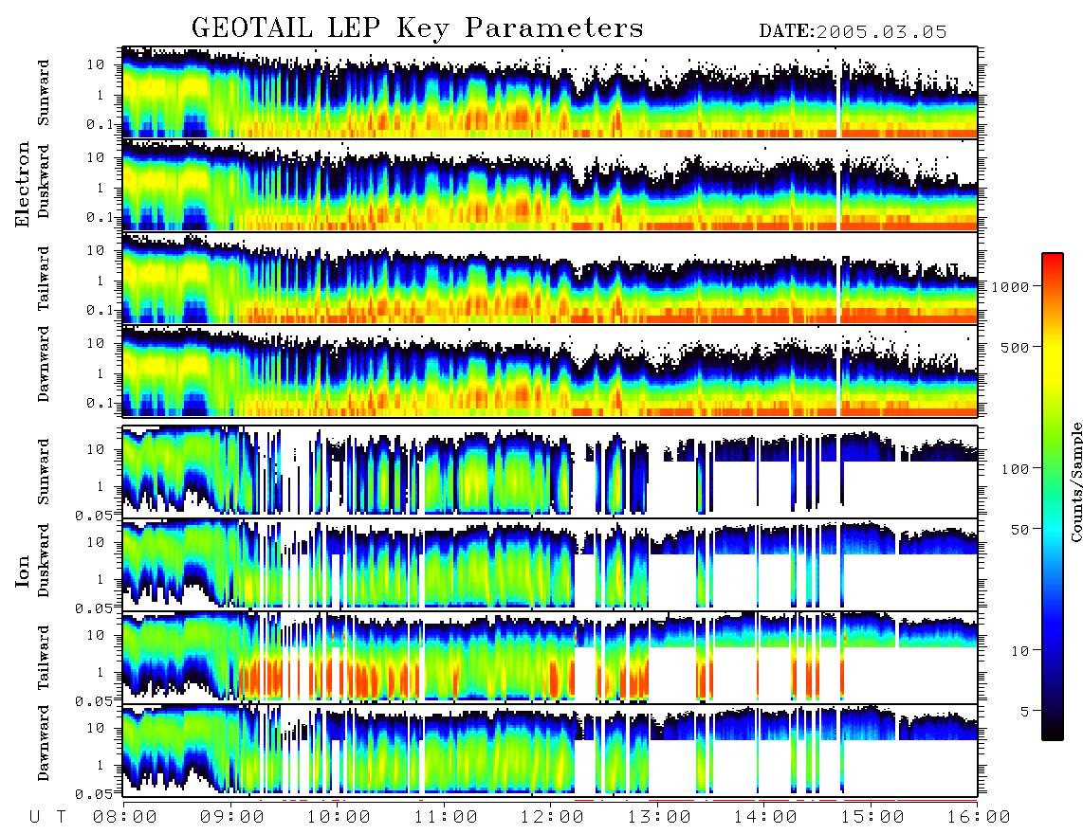Click the 09:00 time tick label
Viewport: 1083px width, 834px height.
232,818
